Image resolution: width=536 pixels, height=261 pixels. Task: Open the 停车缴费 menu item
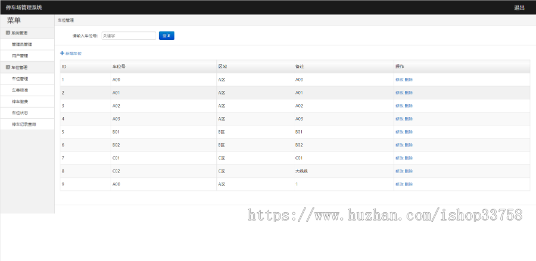coord(27,102)
